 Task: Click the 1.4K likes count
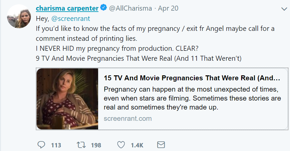(137, 145)
